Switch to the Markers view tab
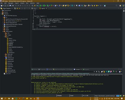This screenshot has height=100, width=125. [x=35, y=69]
